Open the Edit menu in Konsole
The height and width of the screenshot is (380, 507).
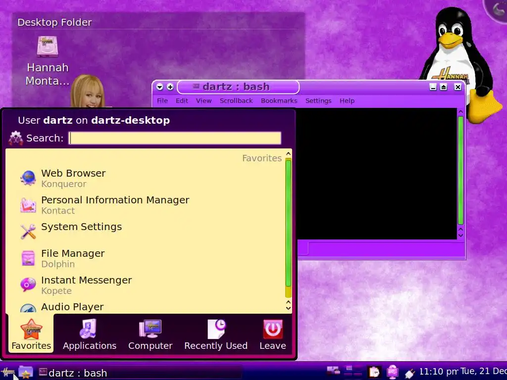click(182, 100)
